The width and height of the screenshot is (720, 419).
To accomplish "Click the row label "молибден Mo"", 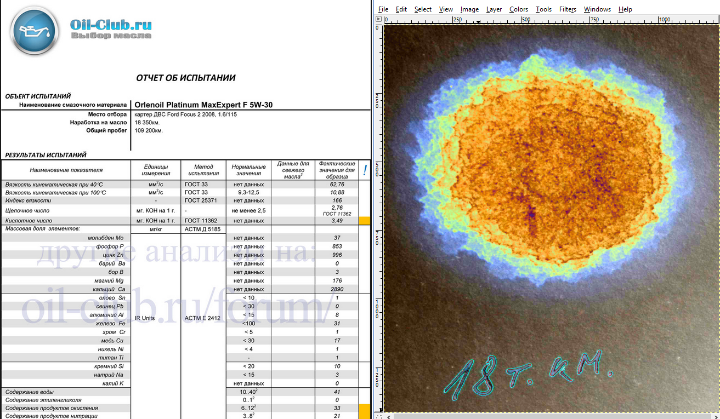I will pyautogui.click(x=106, y=238).
